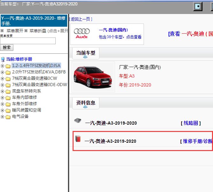The height and width of the screenshot is (192, 213).
Task: Click the 菜单展开 text
Action: pyautogui.click(x=15, y=31)
